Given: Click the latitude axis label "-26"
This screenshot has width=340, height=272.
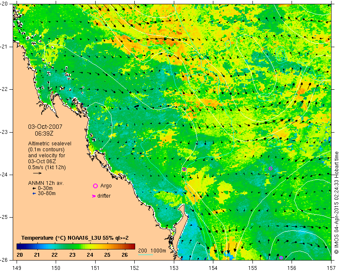Looking at the screenshot, I should click(4, 260).
